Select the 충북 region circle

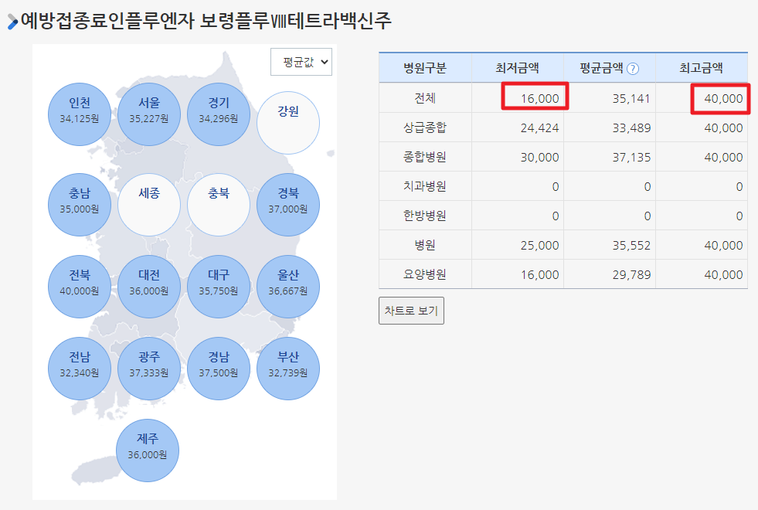219,205
